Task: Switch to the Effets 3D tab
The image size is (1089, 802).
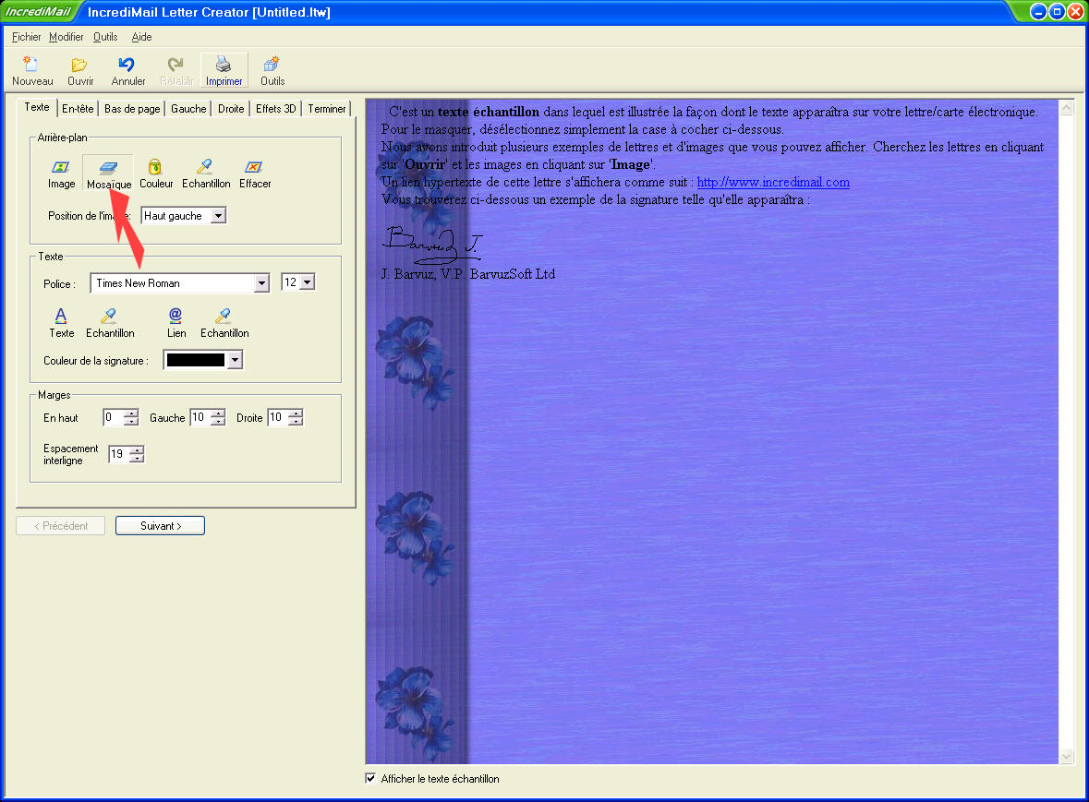Action: tap(276, 109)
